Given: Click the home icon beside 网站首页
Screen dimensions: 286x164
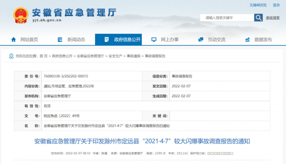Looking at the screenshot, I should pos(14,40).
